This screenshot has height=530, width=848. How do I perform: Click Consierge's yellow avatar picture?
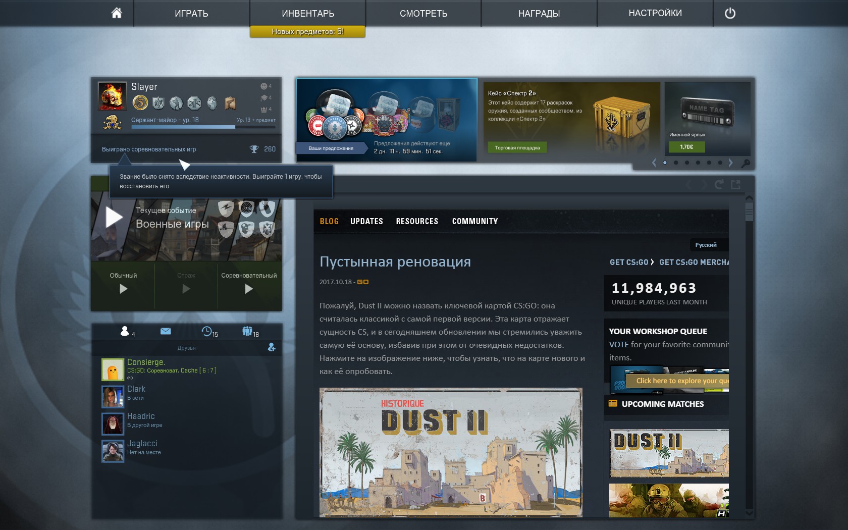(113, 369)
